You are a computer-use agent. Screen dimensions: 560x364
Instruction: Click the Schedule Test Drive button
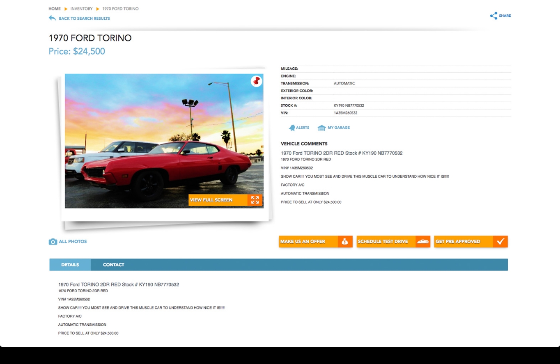click(x=393, y=242)
